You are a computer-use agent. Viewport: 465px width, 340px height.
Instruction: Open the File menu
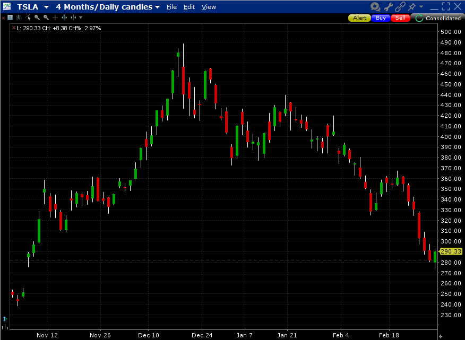click(171, 7)
